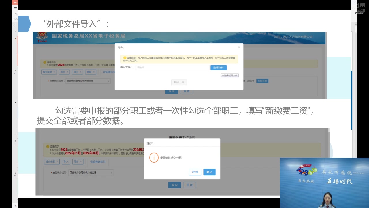The image size is (369, 208).
Task: Click lower 导出 dropdown button
Action: 78,161
